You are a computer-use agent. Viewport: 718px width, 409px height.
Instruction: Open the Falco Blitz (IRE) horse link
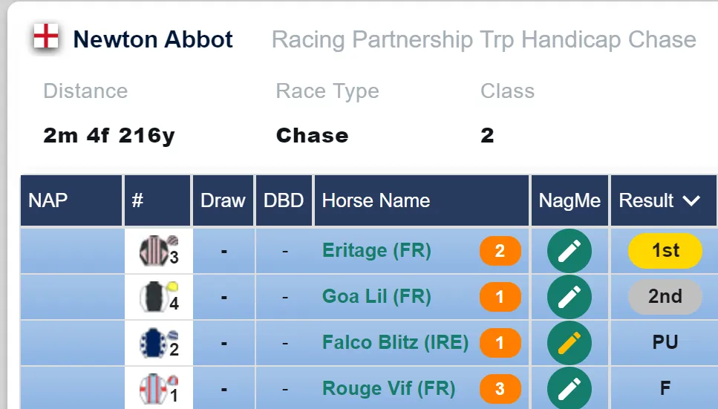pyautogui.click(x=395, y=343)
